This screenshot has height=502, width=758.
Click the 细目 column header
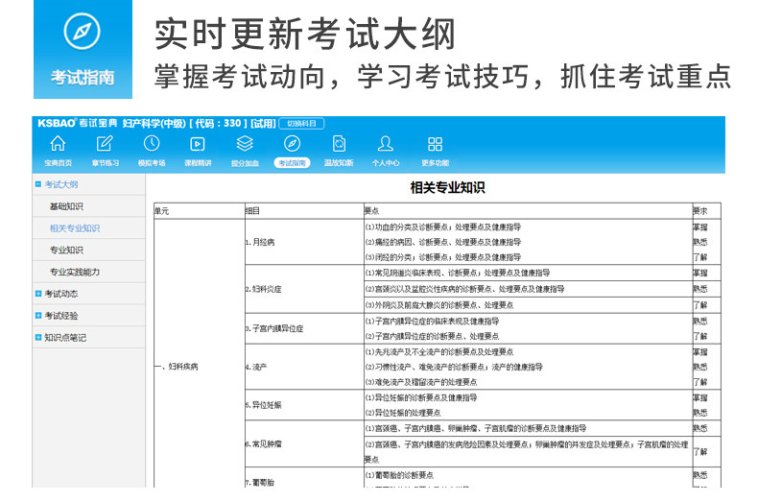[x=252, y=211]
